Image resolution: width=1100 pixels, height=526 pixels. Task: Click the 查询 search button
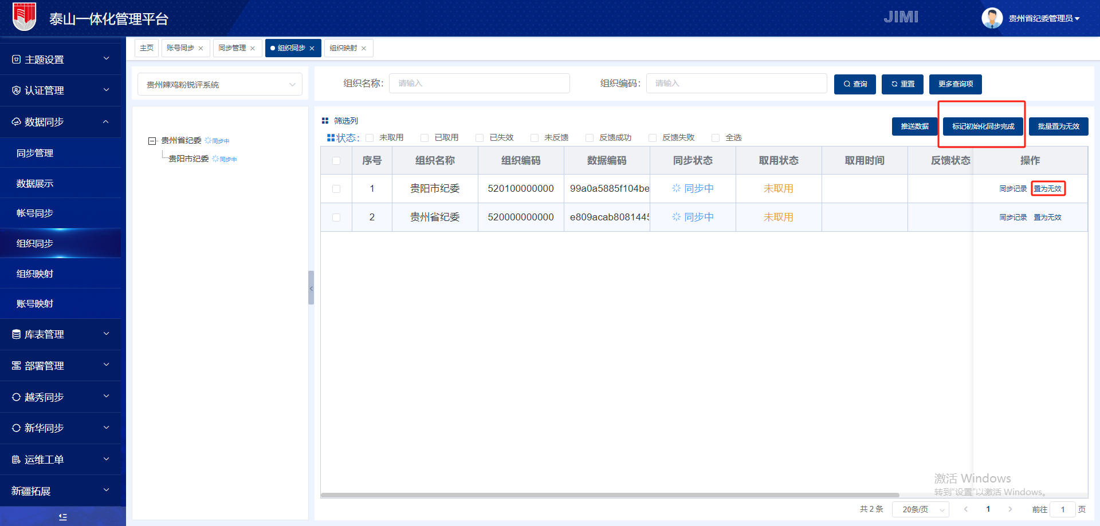click(x=855, y=84)
